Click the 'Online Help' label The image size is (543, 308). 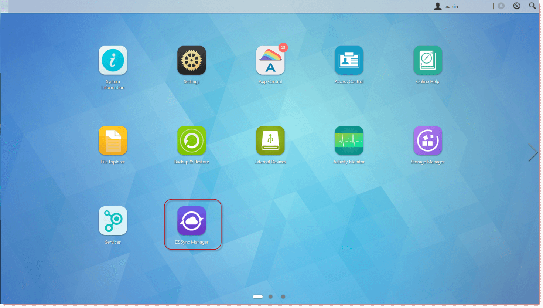[427, 82]
